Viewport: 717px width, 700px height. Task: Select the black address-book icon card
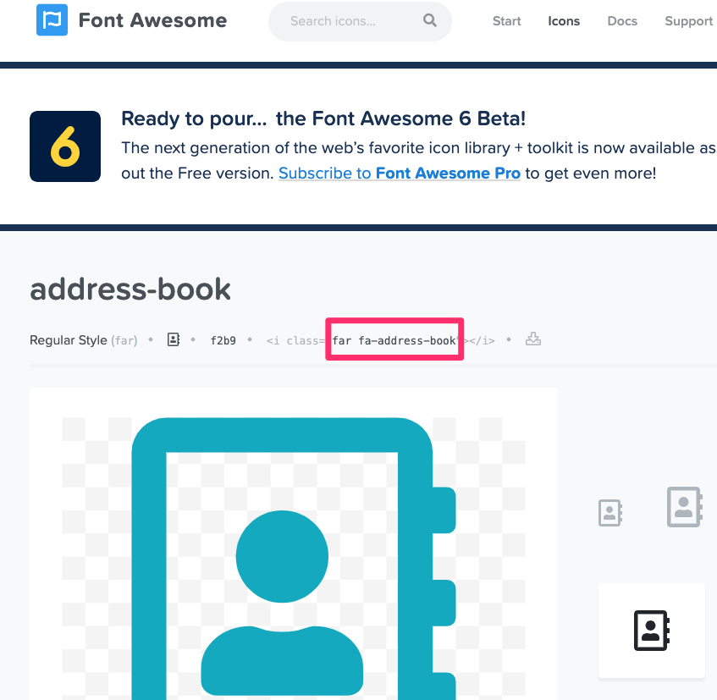pyautogui.click(x=652, y=630)
